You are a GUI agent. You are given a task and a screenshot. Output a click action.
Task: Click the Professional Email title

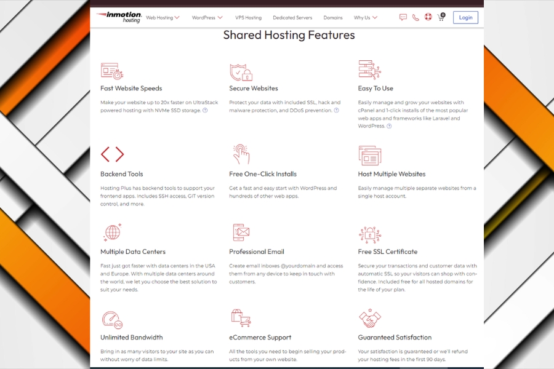pyautogui.click(x=257, y=252)
